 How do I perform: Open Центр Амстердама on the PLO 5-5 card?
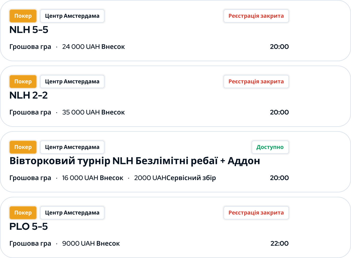pyautogui.click(x=72, y=213)
